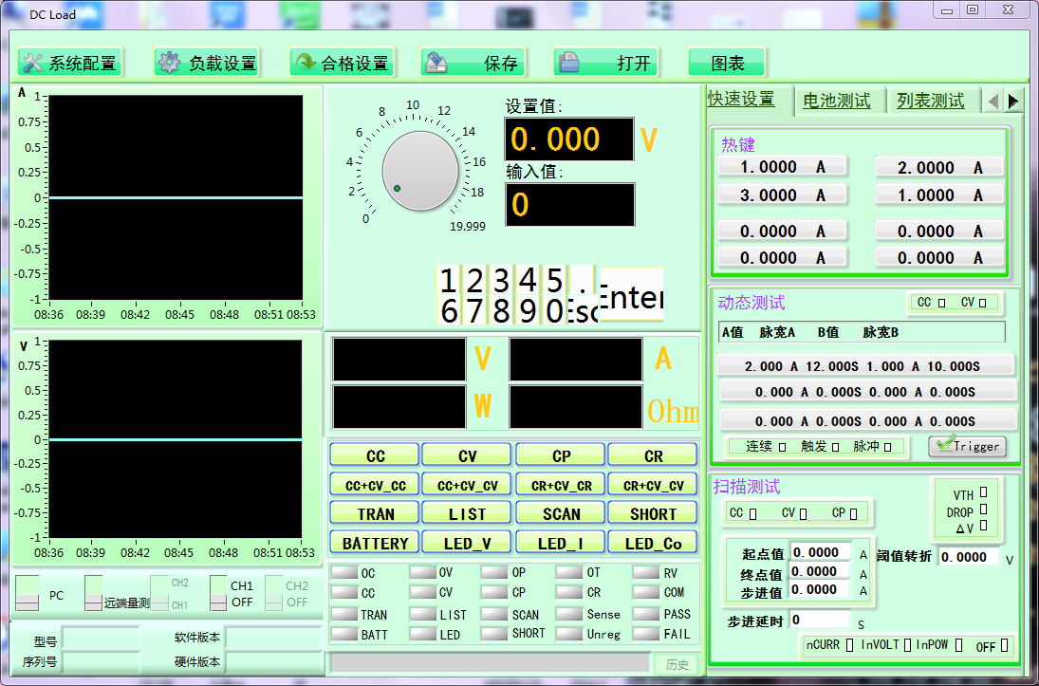Switch to the 电池测试 tab
This screenshot has height=686, width=1039.
[836, 101]
